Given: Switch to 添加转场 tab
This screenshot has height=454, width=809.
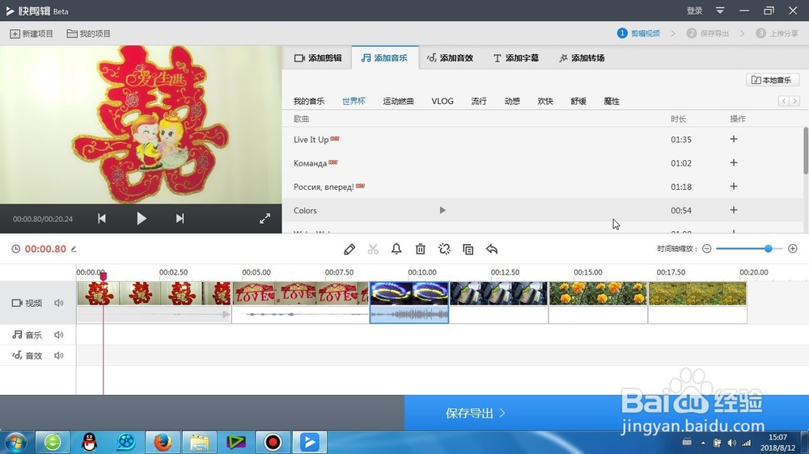Looking at the screenshot, I should (582, 57).
